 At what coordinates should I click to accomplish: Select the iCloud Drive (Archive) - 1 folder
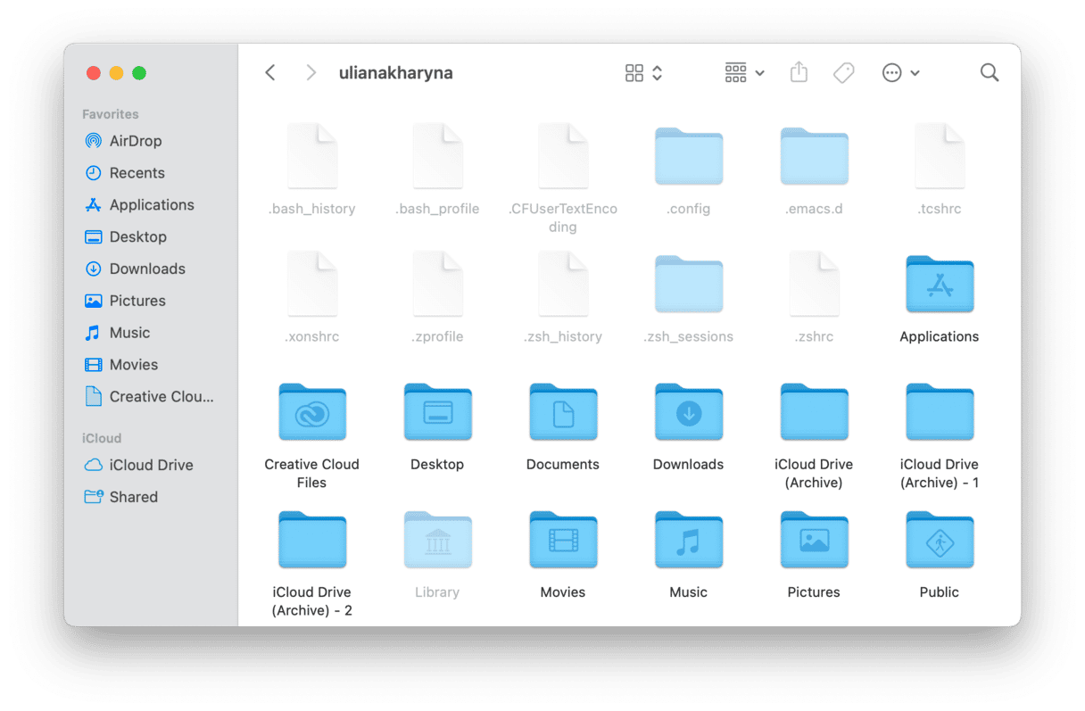940,412
